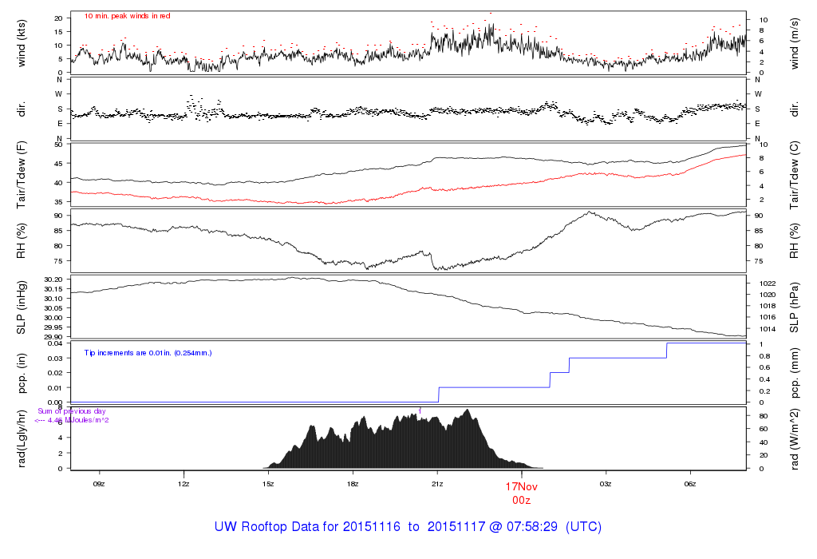Click the 'SLP (inHg)' axis label
This screenshot has width=817, height=559.
[x=22, y=307]
